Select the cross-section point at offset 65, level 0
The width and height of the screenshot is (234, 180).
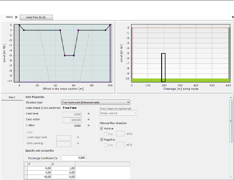pyautogui.click(x=78, y=30)
